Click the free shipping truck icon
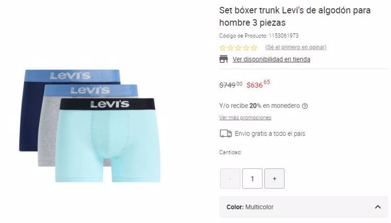 coord(225,134)
